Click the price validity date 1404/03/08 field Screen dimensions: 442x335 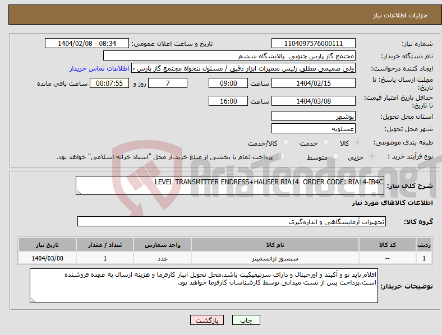coord(313,101)
